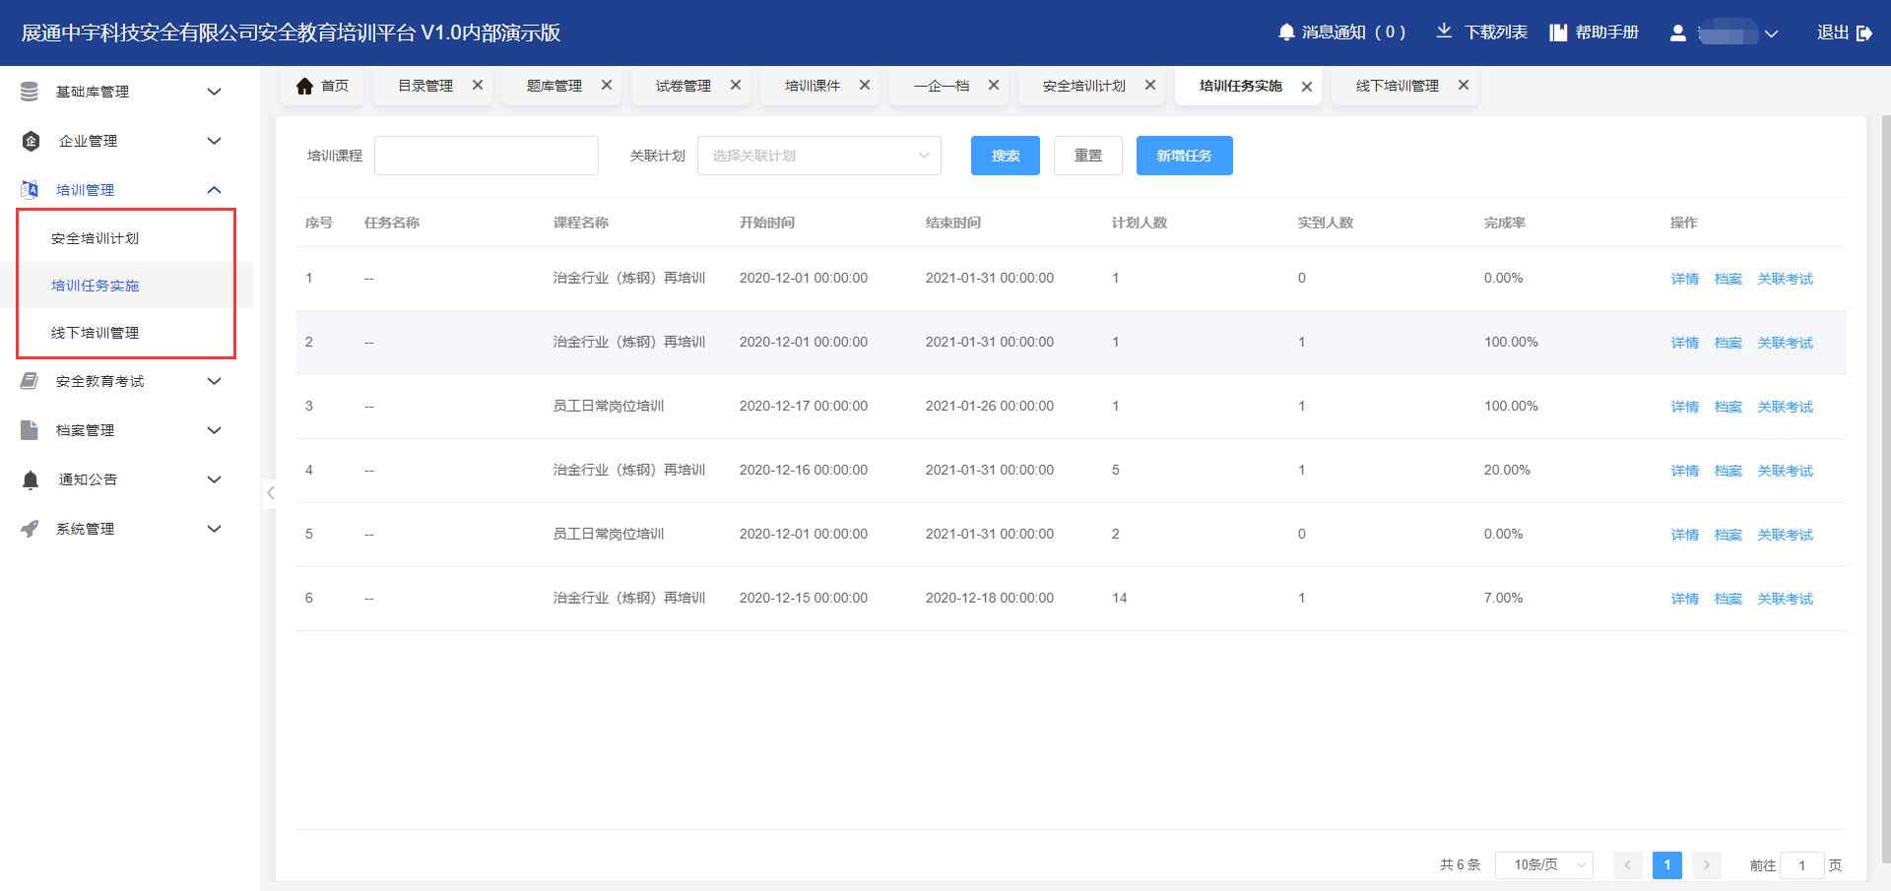Click the 前往 page number input

[1802, 865]
